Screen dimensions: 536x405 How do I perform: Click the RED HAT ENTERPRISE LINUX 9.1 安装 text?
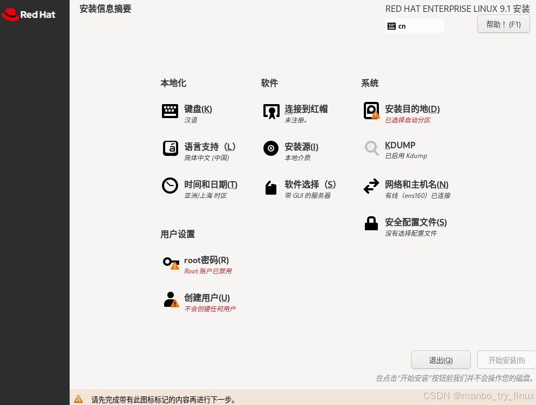pos(457,9)
